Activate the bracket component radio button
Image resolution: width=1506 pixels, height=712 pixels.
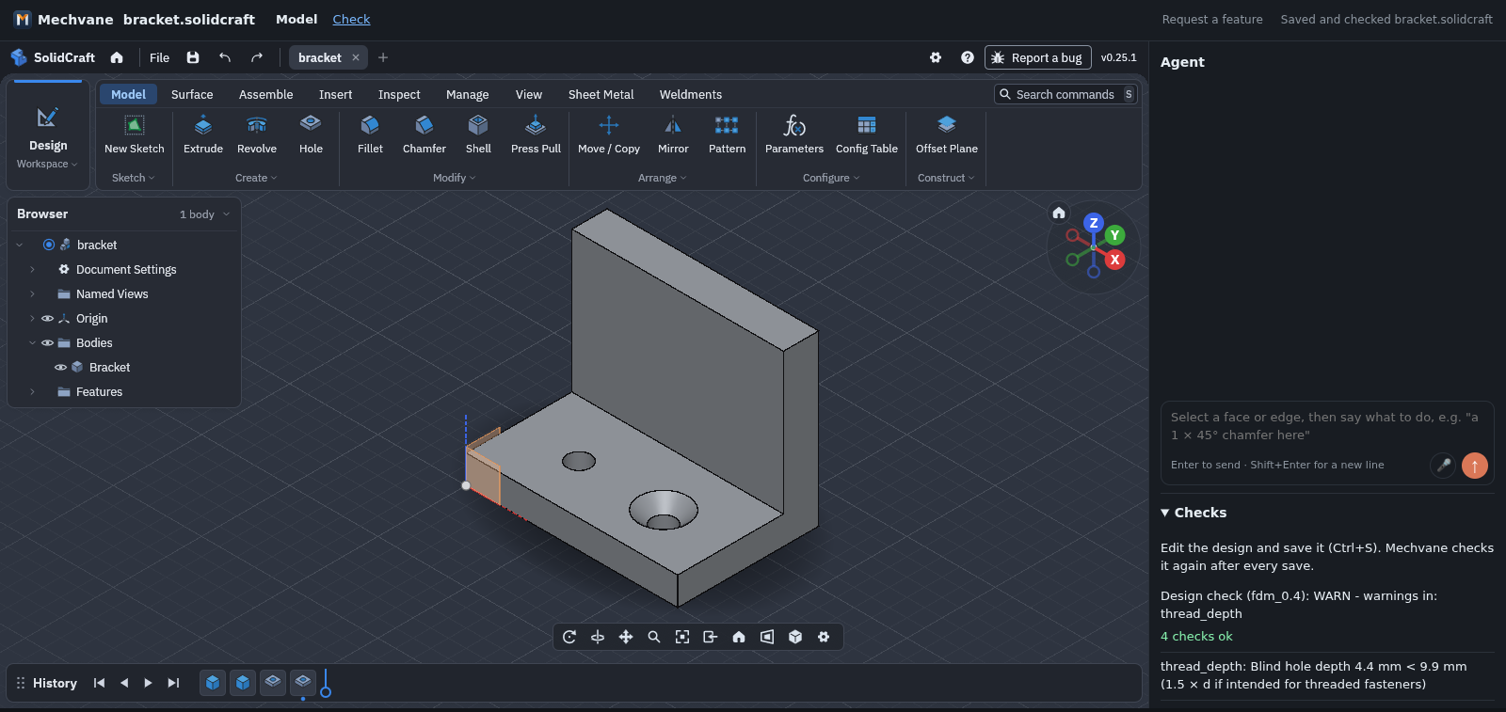click(x=49, y=245)
